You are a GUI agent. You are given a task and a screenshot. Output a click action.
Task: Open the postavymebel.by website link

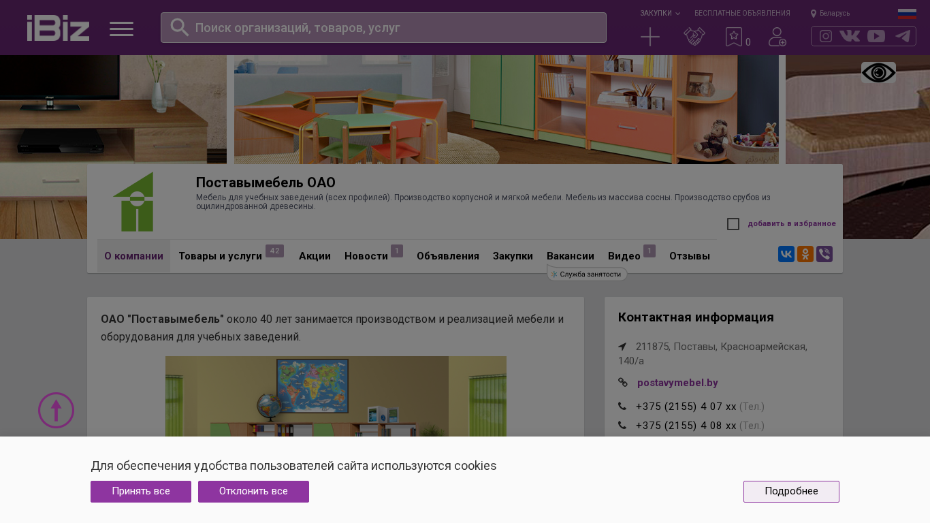pos(677,383)
